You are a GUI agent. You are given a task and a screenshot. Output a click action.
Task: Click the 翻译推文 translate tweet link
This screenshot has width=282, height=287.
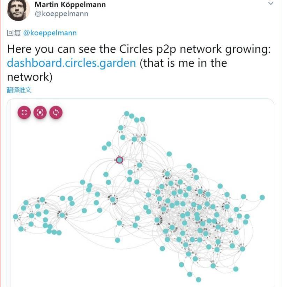click(x=19, y=90)
